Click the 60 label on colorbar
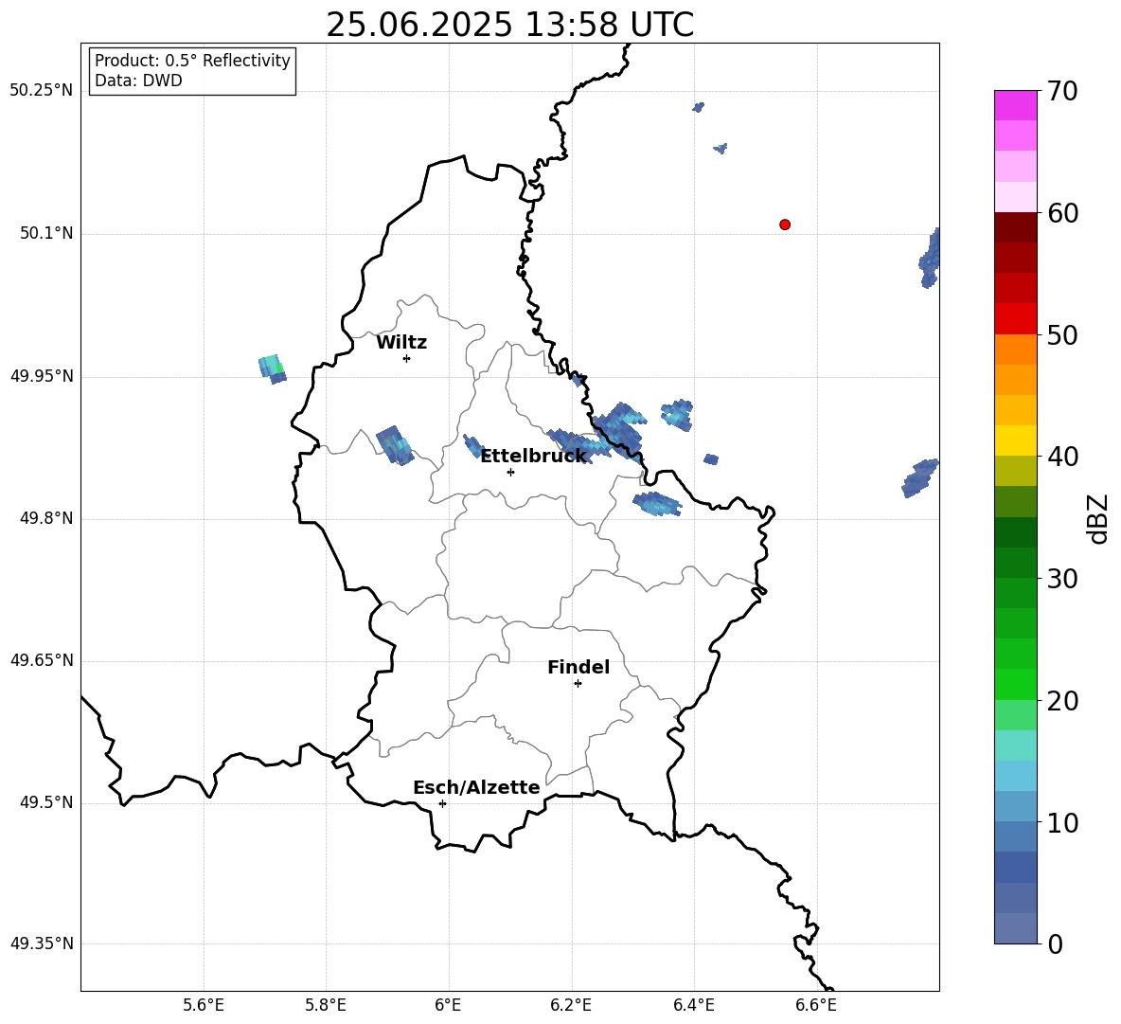Screen dimensions: 1121x1024 1062,213
